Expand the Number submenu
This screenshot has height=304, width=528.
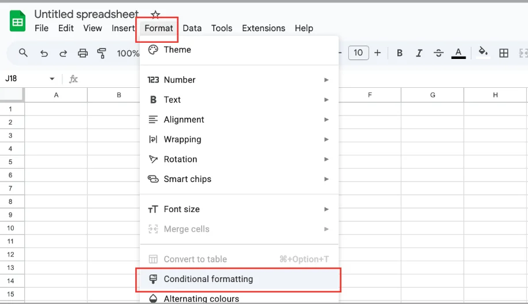click(239, 80)
